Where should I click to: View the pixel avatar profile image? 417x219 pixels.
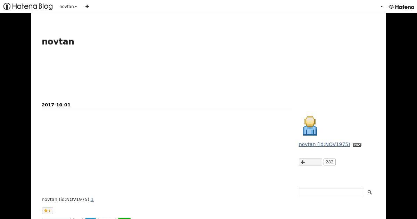310,126
